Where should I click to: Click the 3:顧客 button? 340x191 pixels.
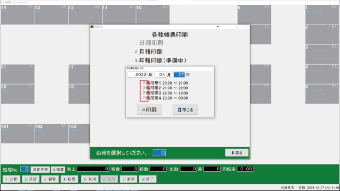[x=50, y=179]
